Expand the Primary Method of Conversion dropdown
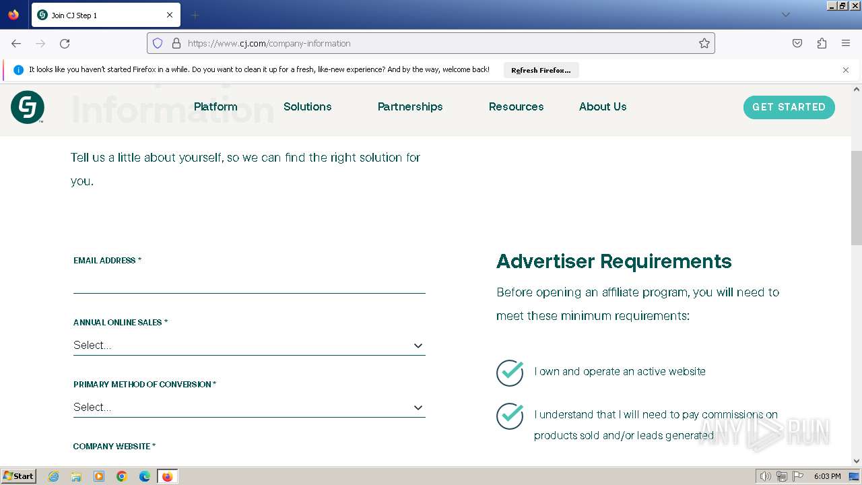862x485 pixels. [x=249, y=407]
